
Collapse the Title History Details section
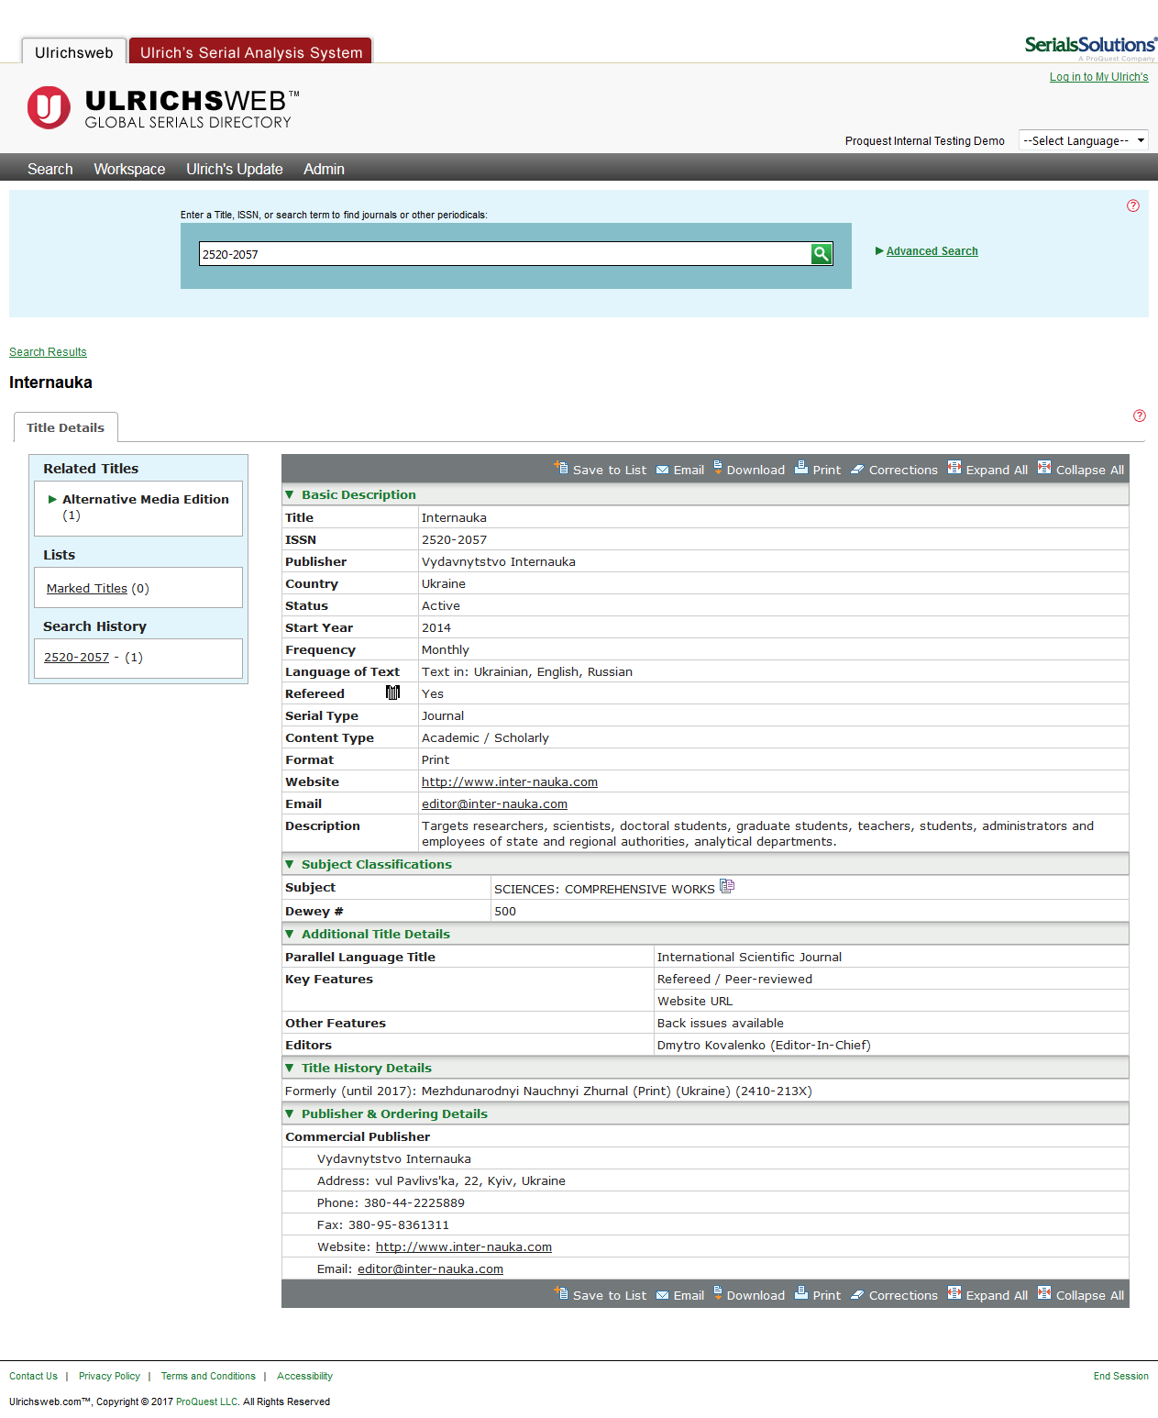[290, 1068]
